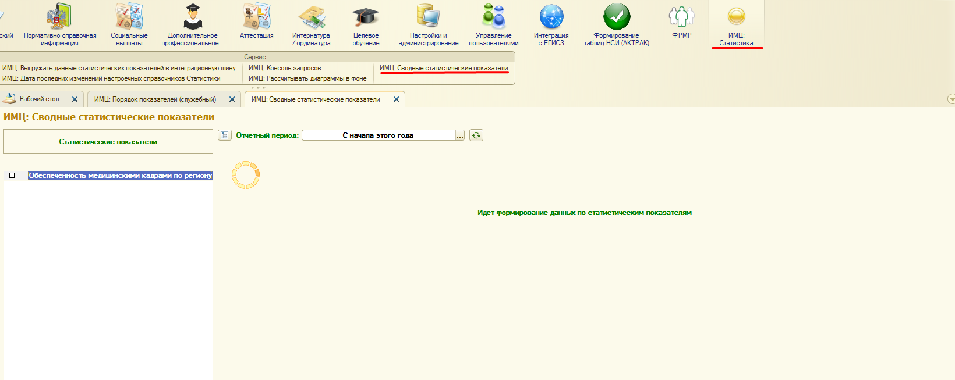Screen dimensions: 955x380
Task: Open ИМЦ: Рассчитывать диаграммы в фоне
Action: (x=307, y=78)
